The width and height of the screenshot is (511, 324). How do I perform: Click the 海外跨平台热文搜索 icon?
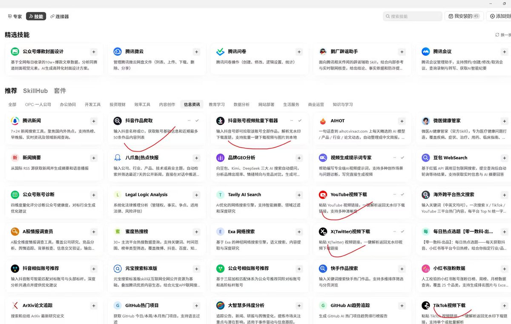tap(425, 195)
